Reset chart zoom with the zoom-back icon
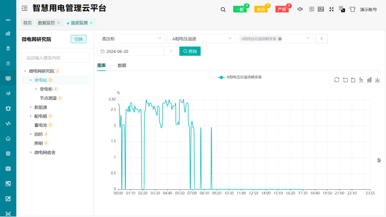Screen dimensions: 386x217 pos(353,80)
